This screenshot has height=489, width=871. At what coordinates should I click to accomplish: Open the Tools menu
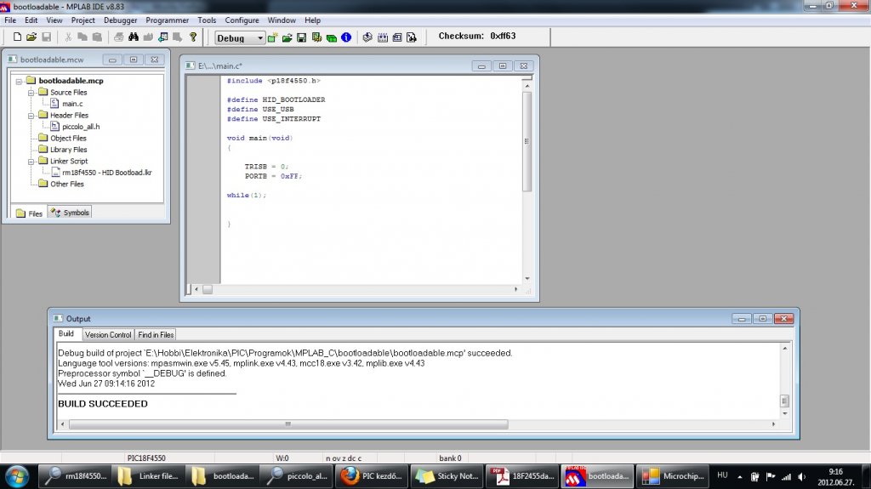click(x=207, y=20)
